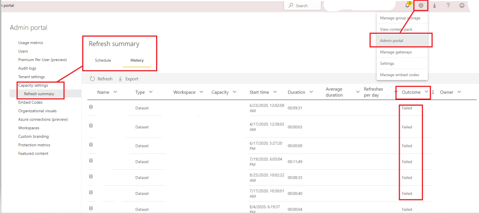The width and height of the screenshot is (479, 214).
Task: Click the download arrow icon in header
Action: [435, 5]
